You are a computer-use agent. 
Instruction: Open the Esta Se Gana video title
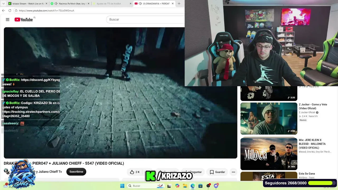click(307, 174)
